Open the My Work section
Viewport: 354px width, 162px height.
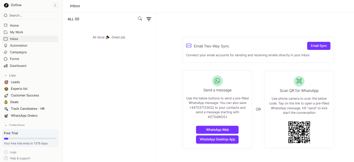[17, 32]
